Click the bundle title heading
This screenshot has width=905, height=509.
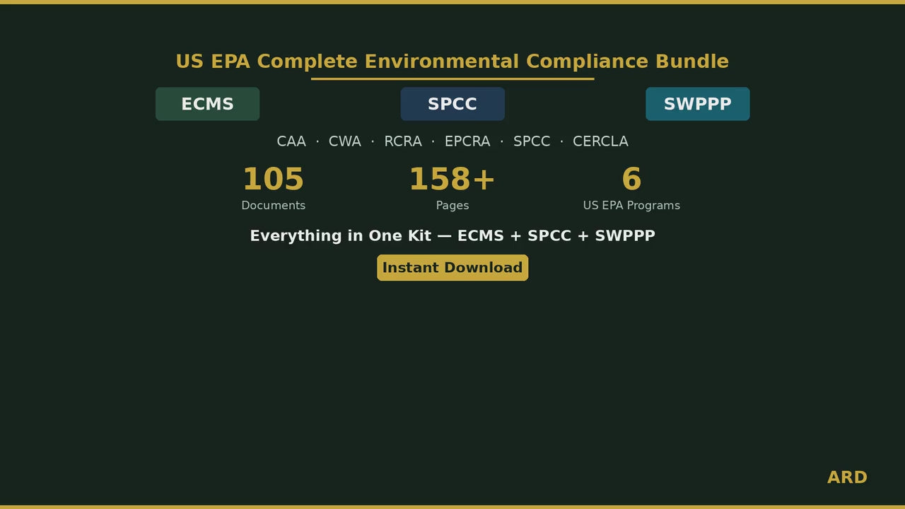pyautogui.click(x=452, y=62)
